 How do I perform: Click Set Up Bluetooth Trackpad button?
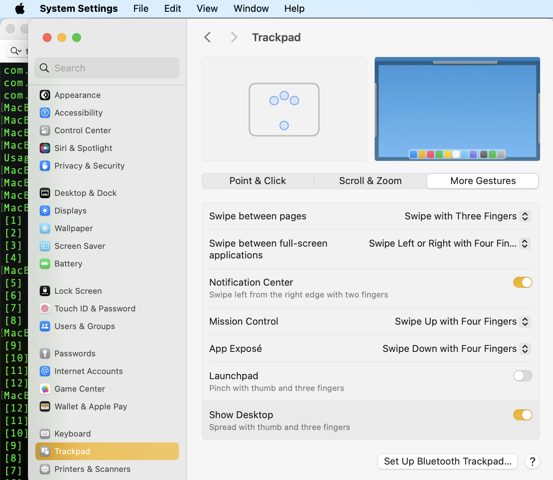448,462
